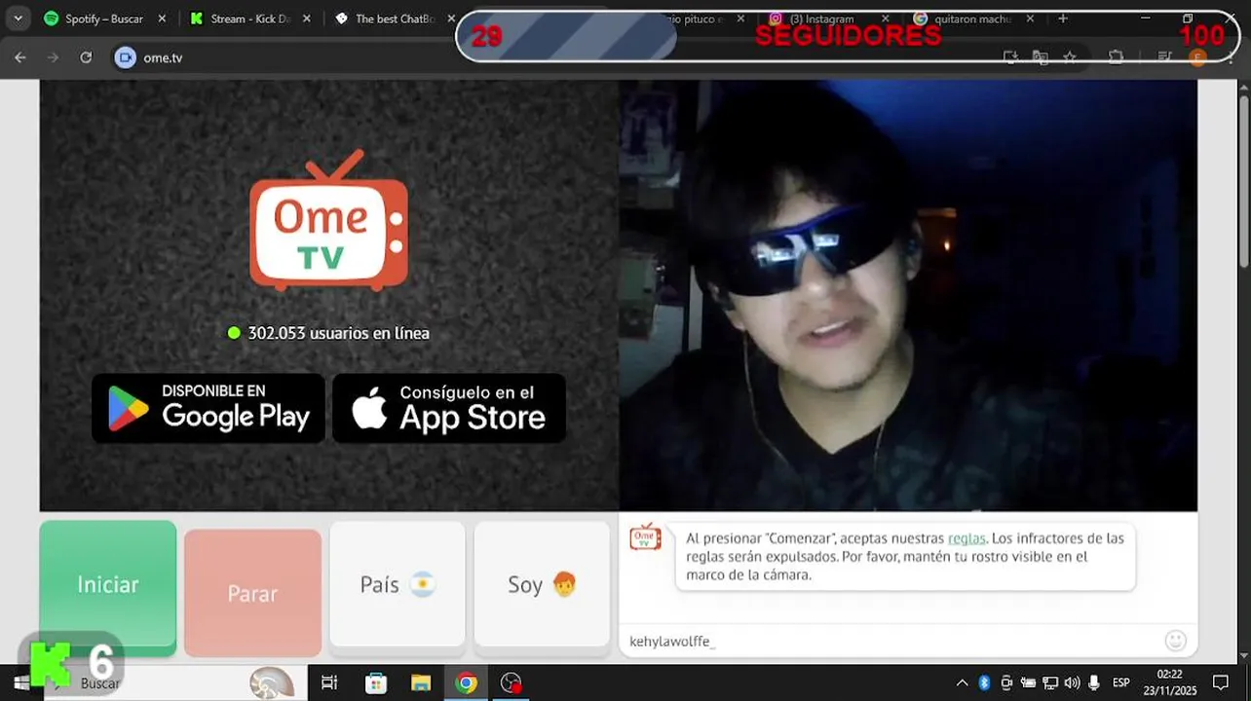Close the Instagram tab
Image resolution: width=1251 pixels, height=701 pixels.
pyautogui.click(x=885, y=18)
